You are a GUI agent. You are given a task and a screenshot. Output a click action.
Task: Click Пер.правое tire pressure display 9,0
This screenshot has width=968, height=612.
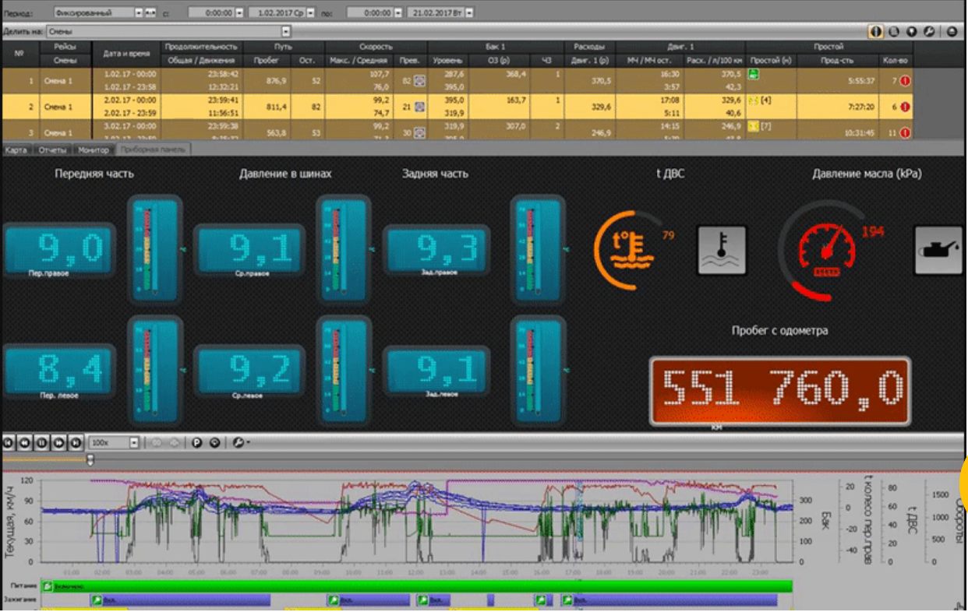60,250
